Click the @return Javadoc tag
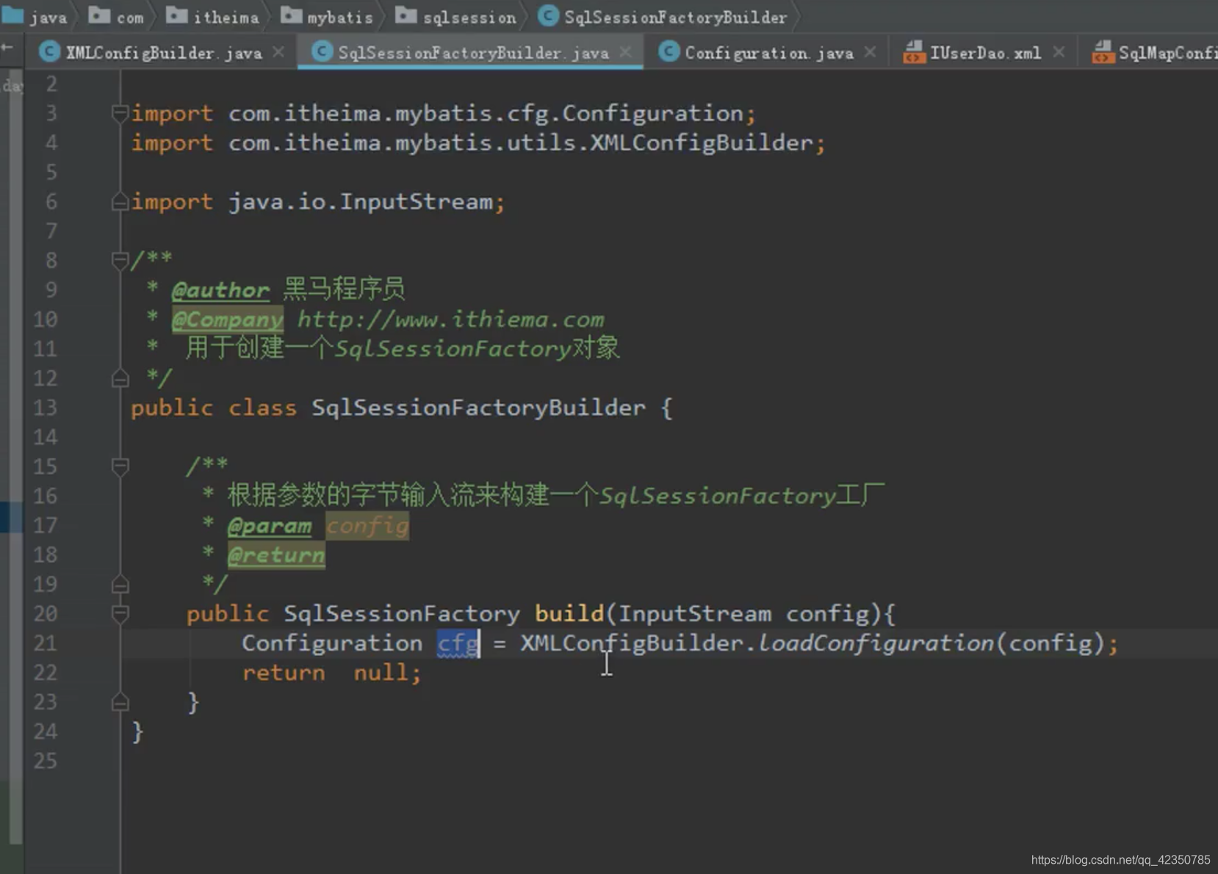This screenshot has height=874, width=1218. tap(276, 555)
